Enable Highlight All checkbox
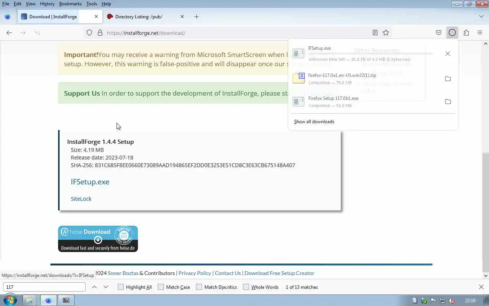Screen dimensions: 489x306 (121, 287)
